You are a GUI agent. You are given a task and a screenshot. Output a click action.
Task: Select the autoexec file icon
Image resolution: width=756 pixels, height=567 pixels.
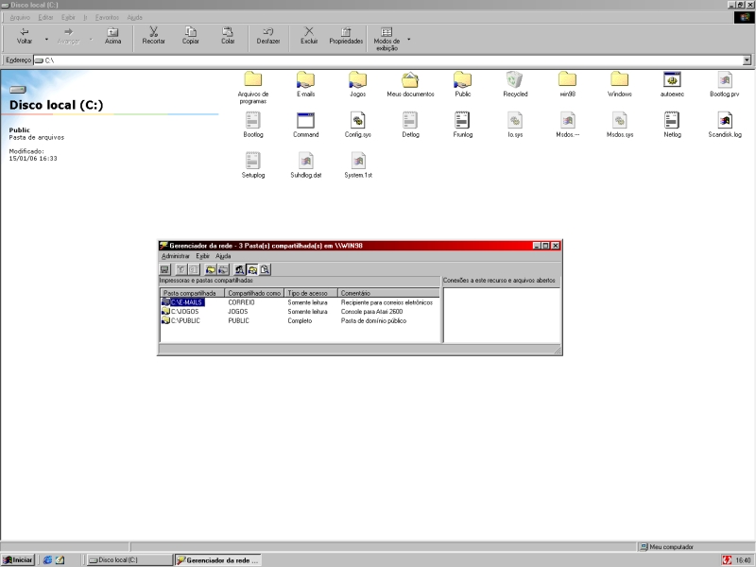672,83
